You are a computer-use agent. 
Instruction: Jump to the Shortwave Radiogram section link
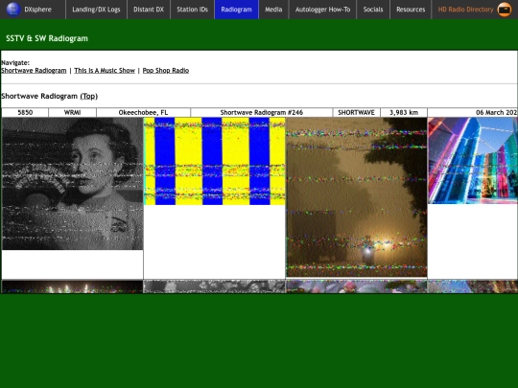tap(34, 70)
